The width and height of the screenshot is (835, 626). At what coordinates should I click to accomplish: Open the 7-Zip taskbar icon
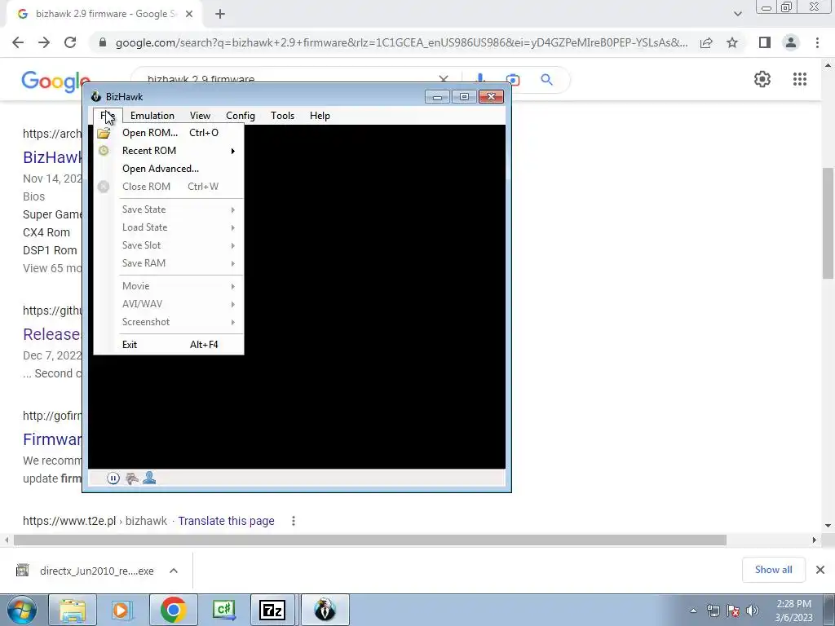pyautogui.click(x=272, y=610)
